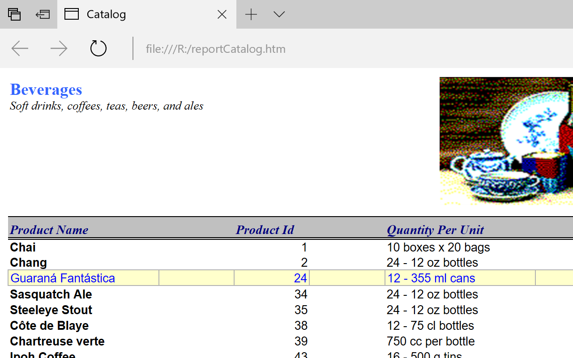The width and height of the screenshot is (573, 358).
Task: Click the Chai product name
Action: (x=23, y=247)
